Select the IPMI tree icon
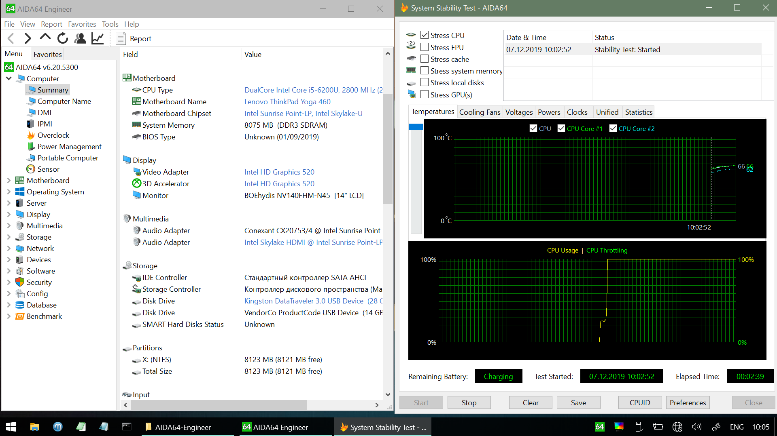 click(31, 124)
